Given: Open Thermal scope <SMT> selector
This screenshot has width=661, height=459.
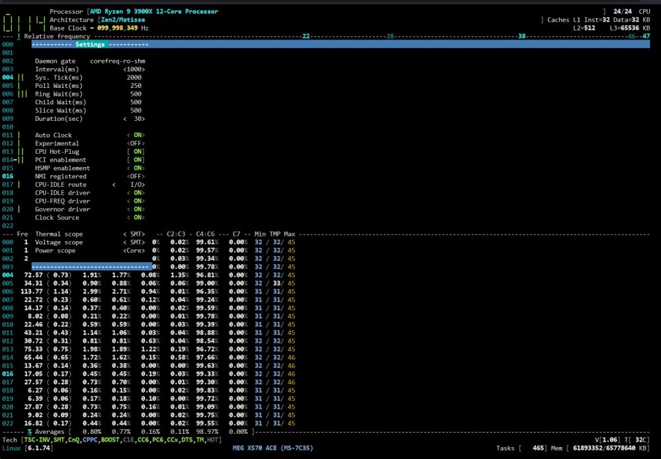Looking at the screenshot, I should click(x=134, y=234).
